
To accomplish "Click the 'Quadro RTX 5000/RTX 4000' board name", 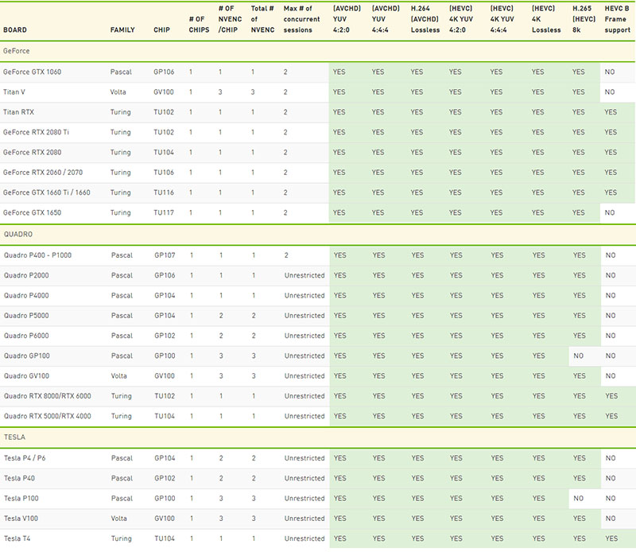I will tap(48, 416).
